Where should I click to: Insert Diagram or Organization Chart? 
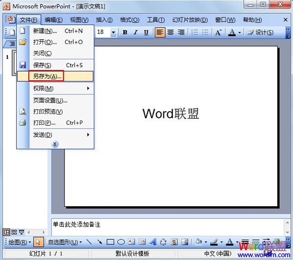pyautogui.click(x=163, y=242)
